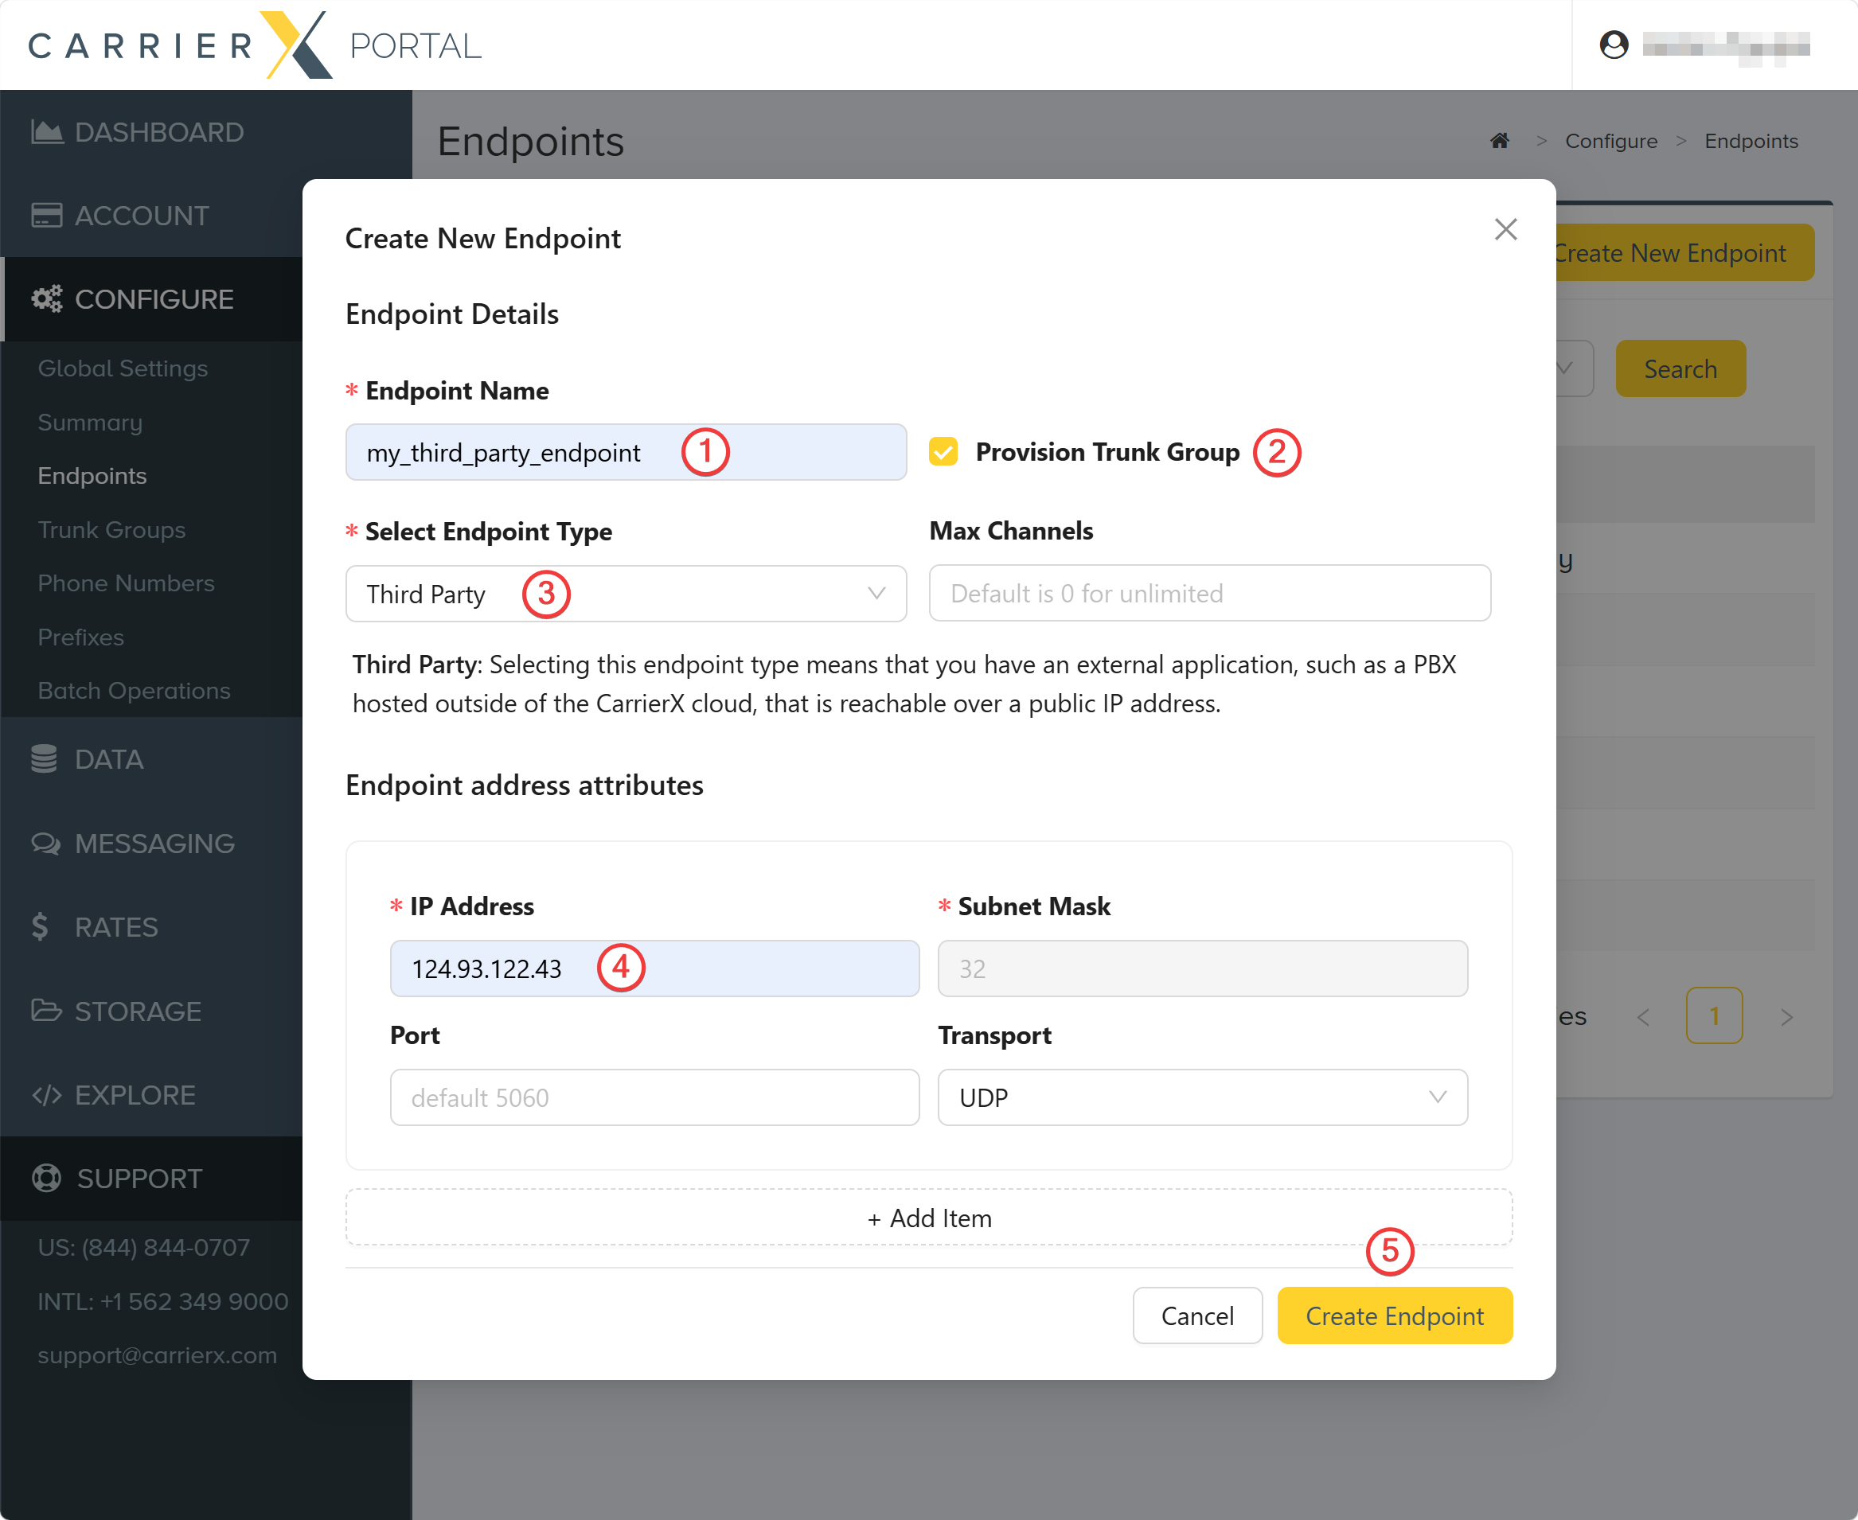Screen dimensions: 1858x1520
Task: Click the Messaging chat bubbles icon
Action: (45, 844)
